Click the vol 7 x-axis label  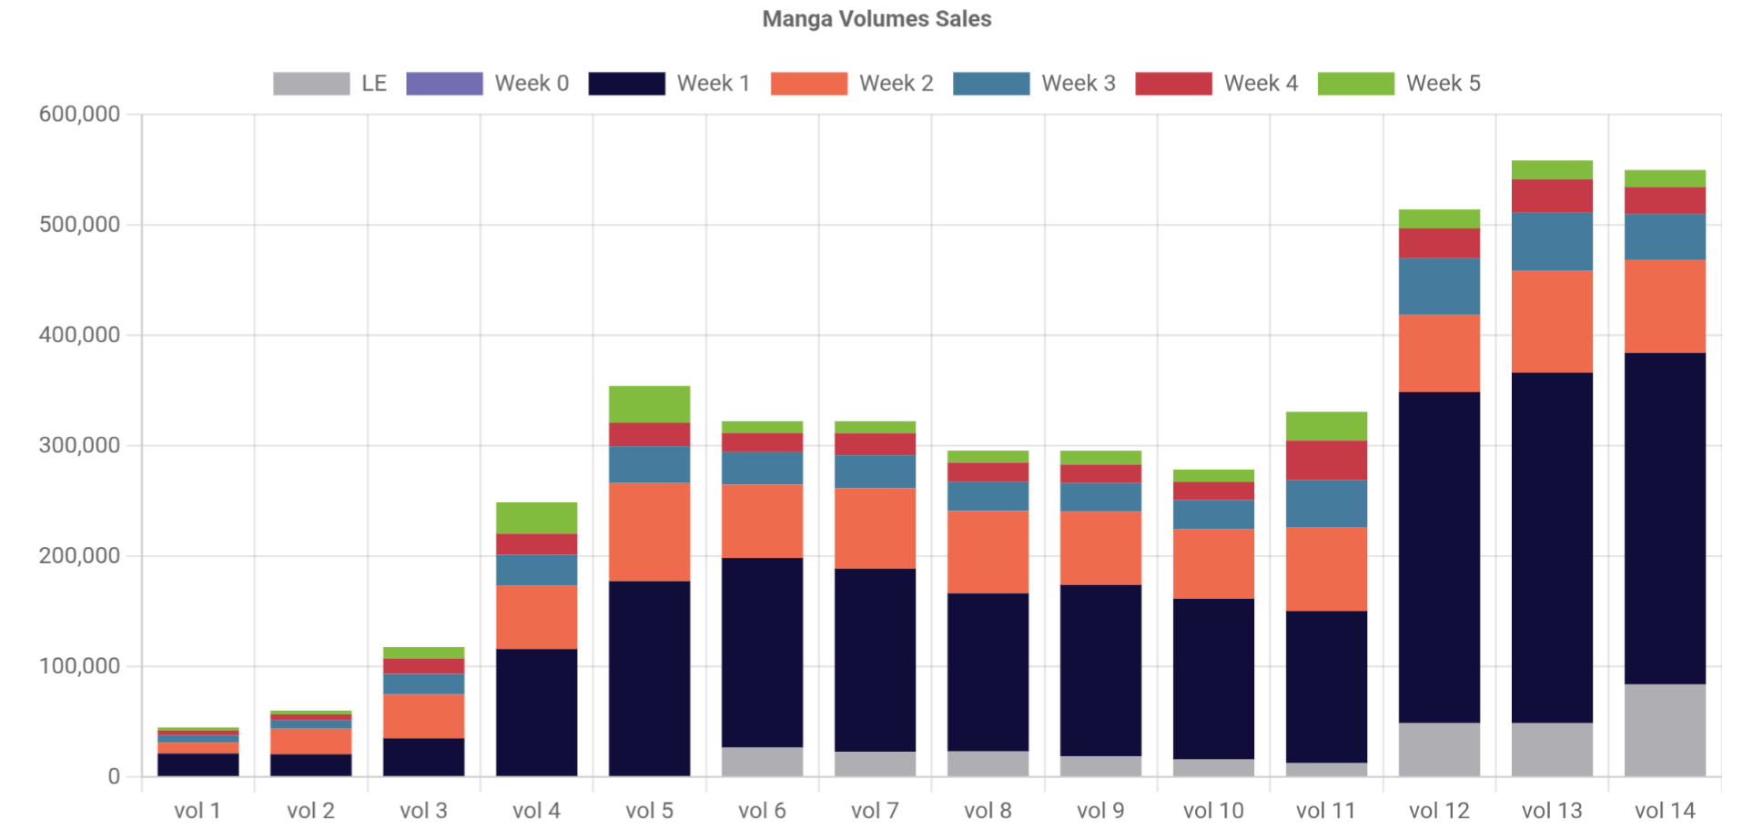pos(875,811)
